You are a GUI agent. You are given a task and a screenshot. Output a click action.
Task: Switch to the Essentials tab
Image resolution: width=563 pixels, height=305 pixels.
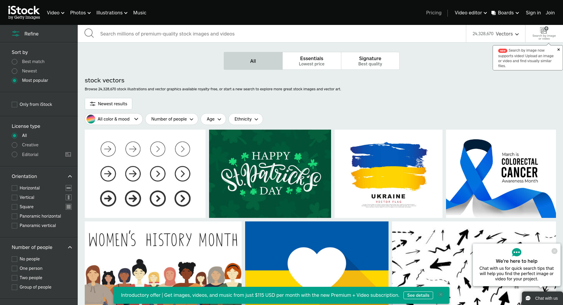[311, 61]
